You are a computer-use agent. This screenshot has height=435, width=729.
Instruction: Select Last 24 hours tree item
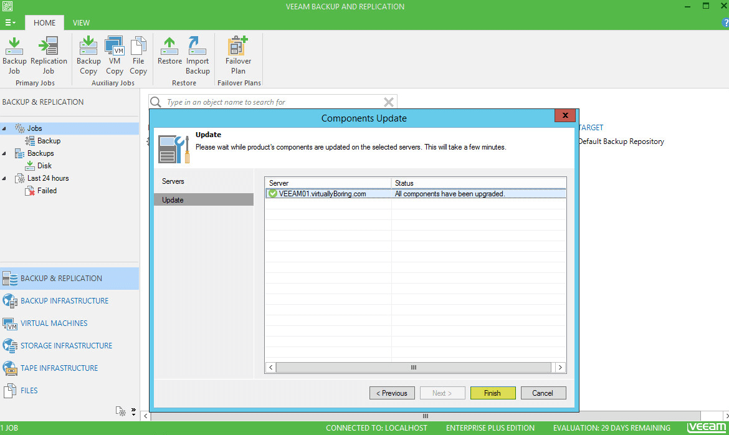[x=48, y=178]
